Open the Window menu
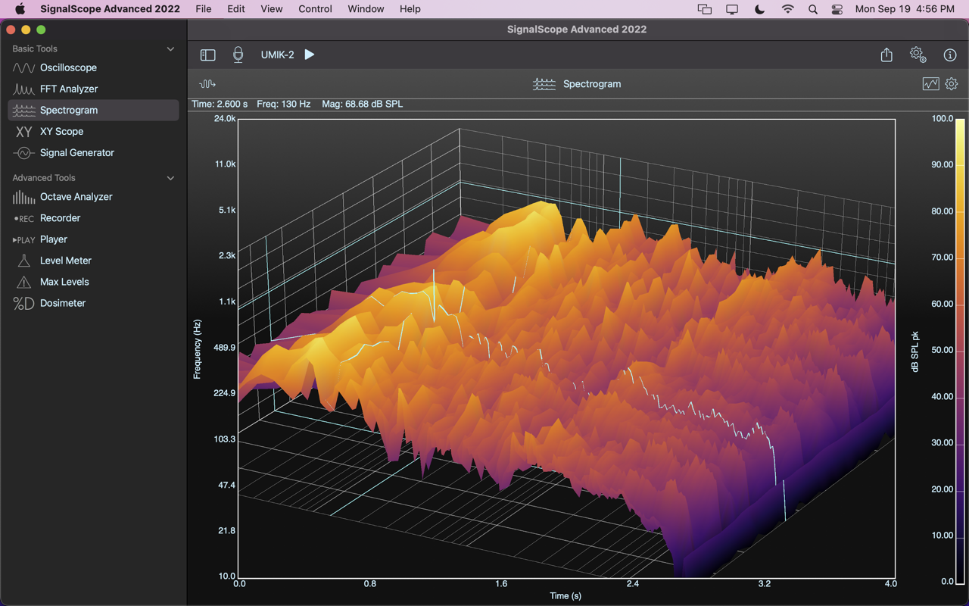The image size is (969, 606). pos(366,9)
